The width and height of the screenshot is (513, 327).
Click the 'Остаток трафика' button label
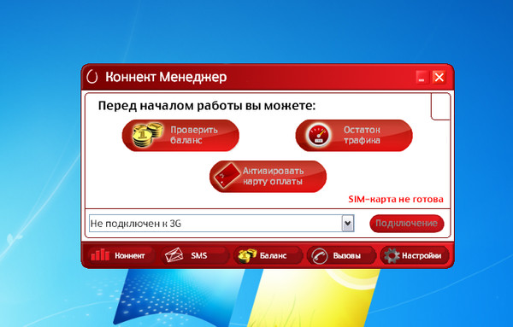[x=362, y=135]
